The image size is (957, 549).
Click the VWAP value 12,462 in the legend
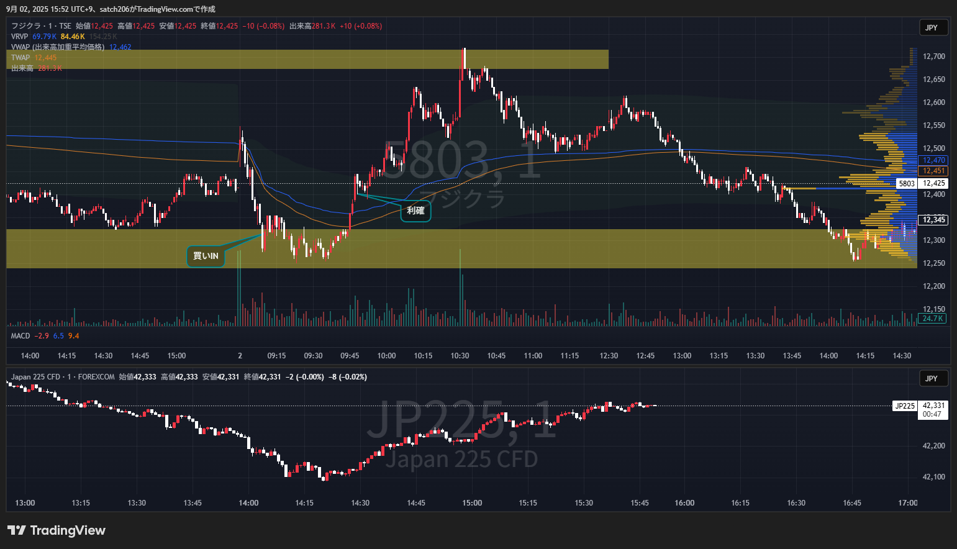tap(120, 47)
